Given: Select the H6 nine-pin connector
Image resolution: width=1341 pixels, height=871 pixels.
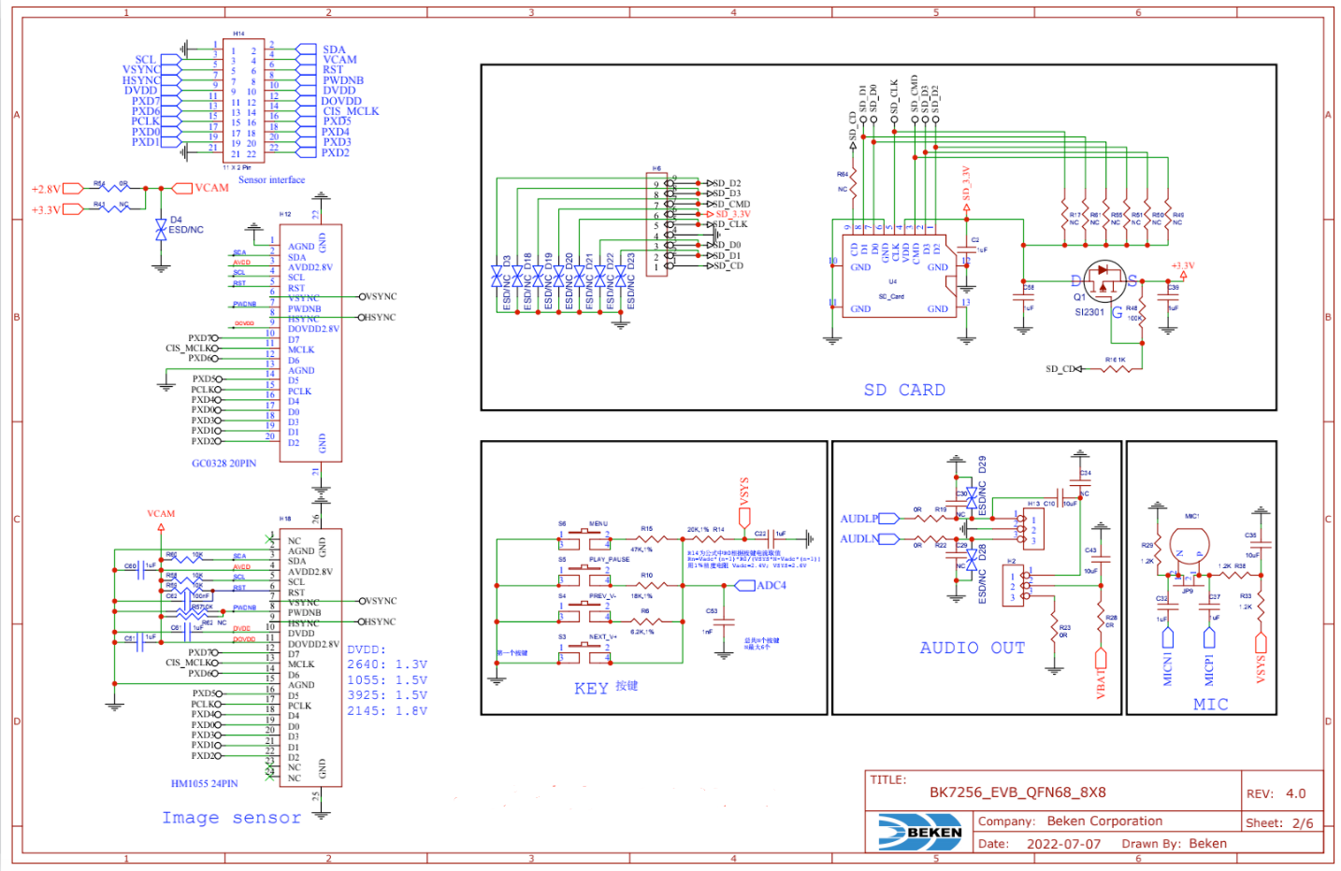Looking at the screenshot, I should pyautogui.click(x=659, y=224).
